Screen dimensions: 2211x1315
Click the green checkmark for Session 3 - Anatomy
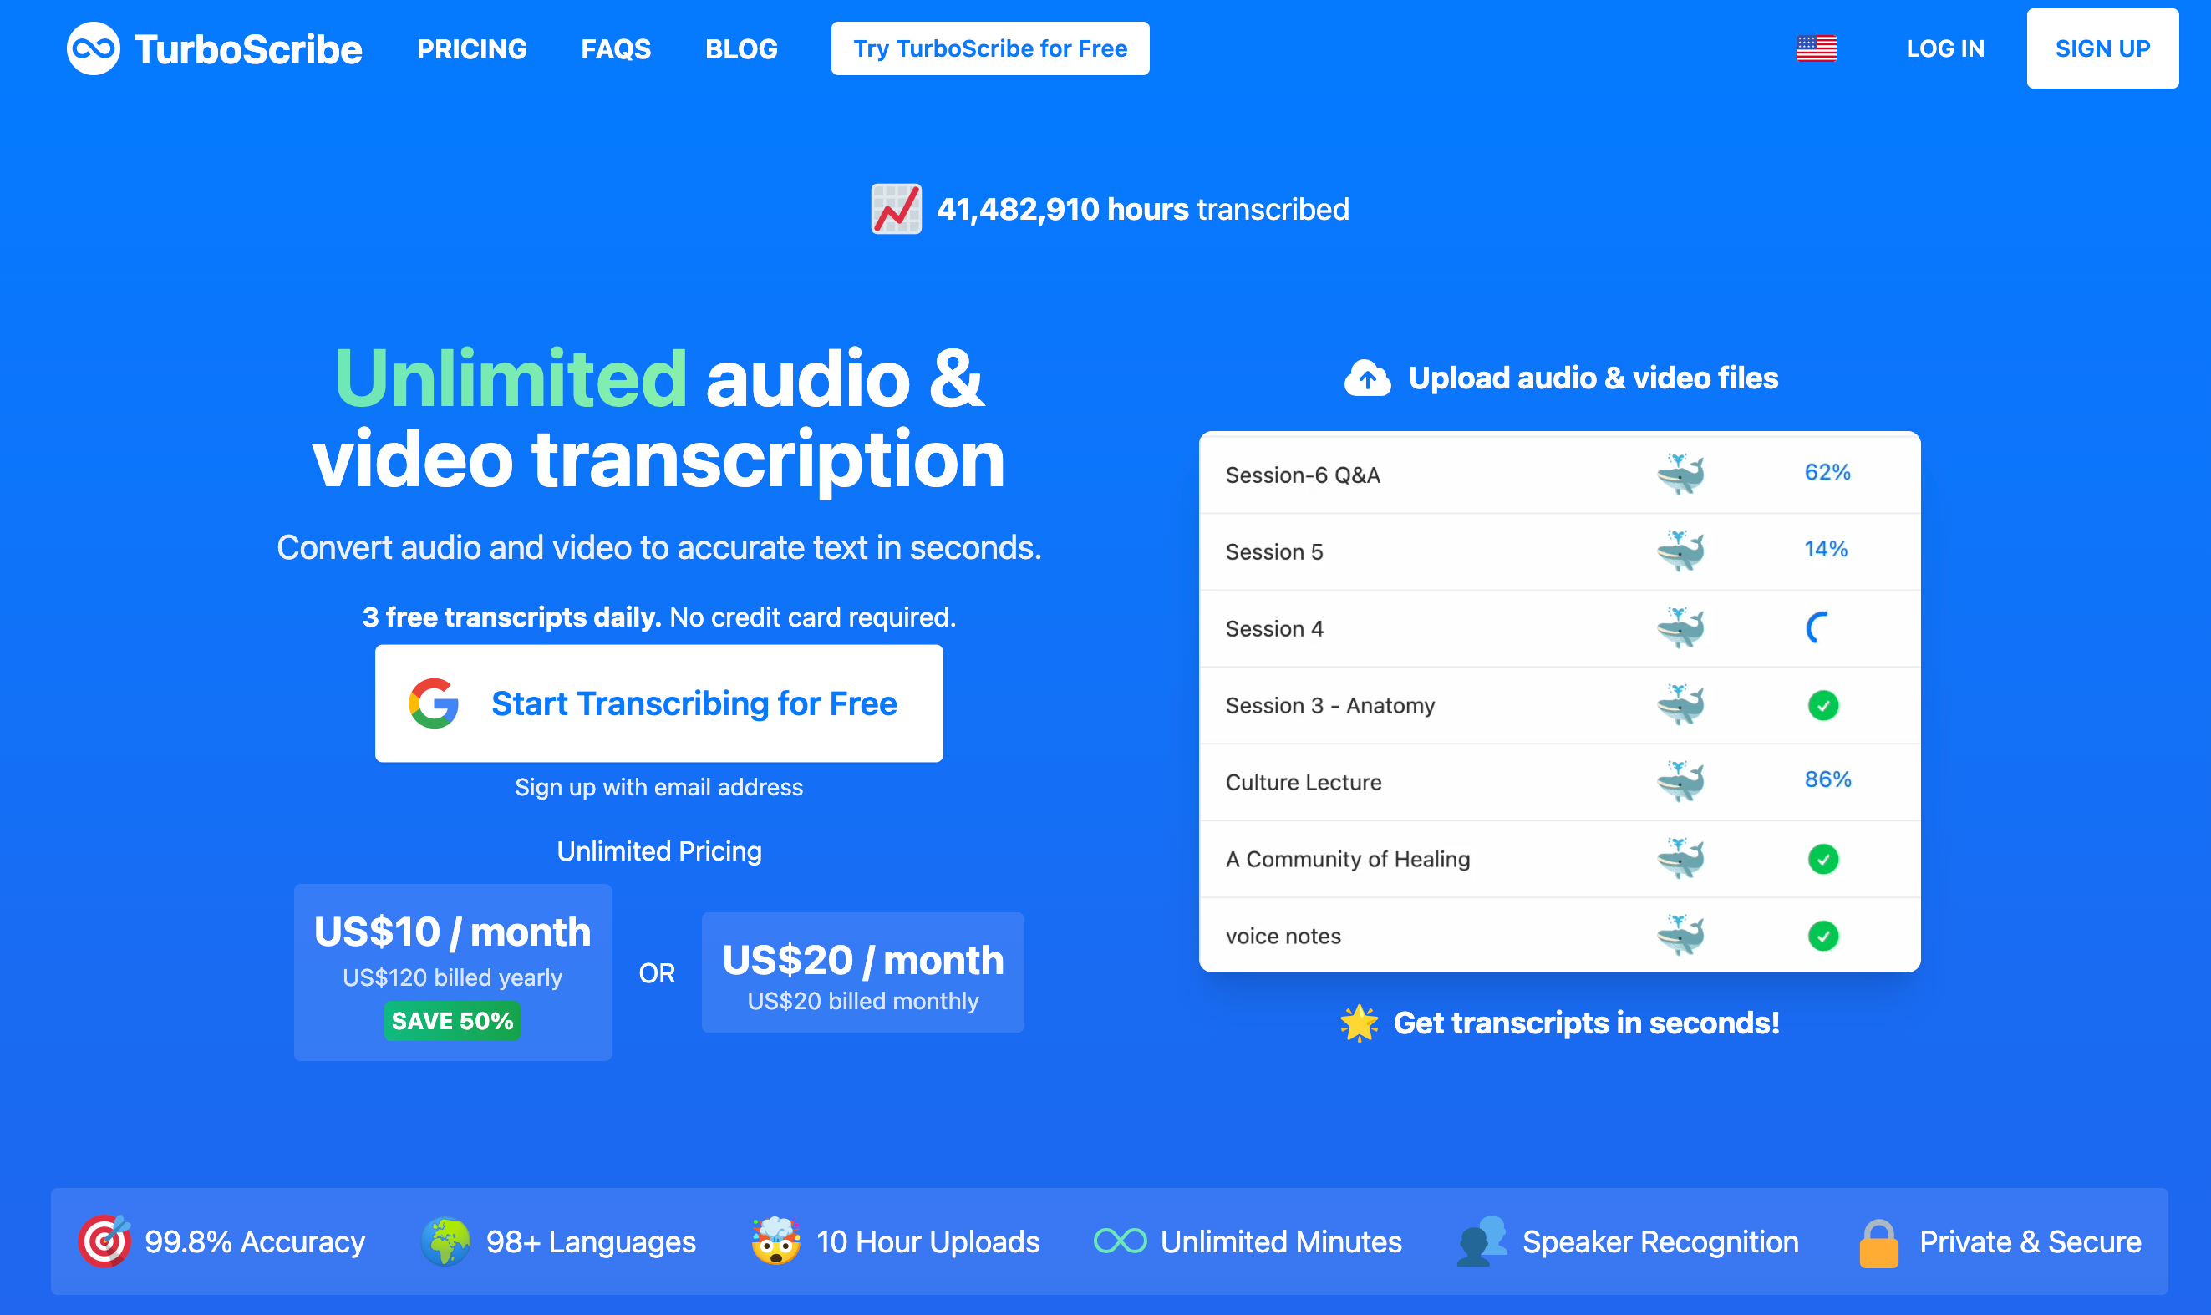click(x=1822, y=705)
